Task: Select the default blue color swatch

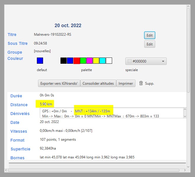Action: [40, 61]
